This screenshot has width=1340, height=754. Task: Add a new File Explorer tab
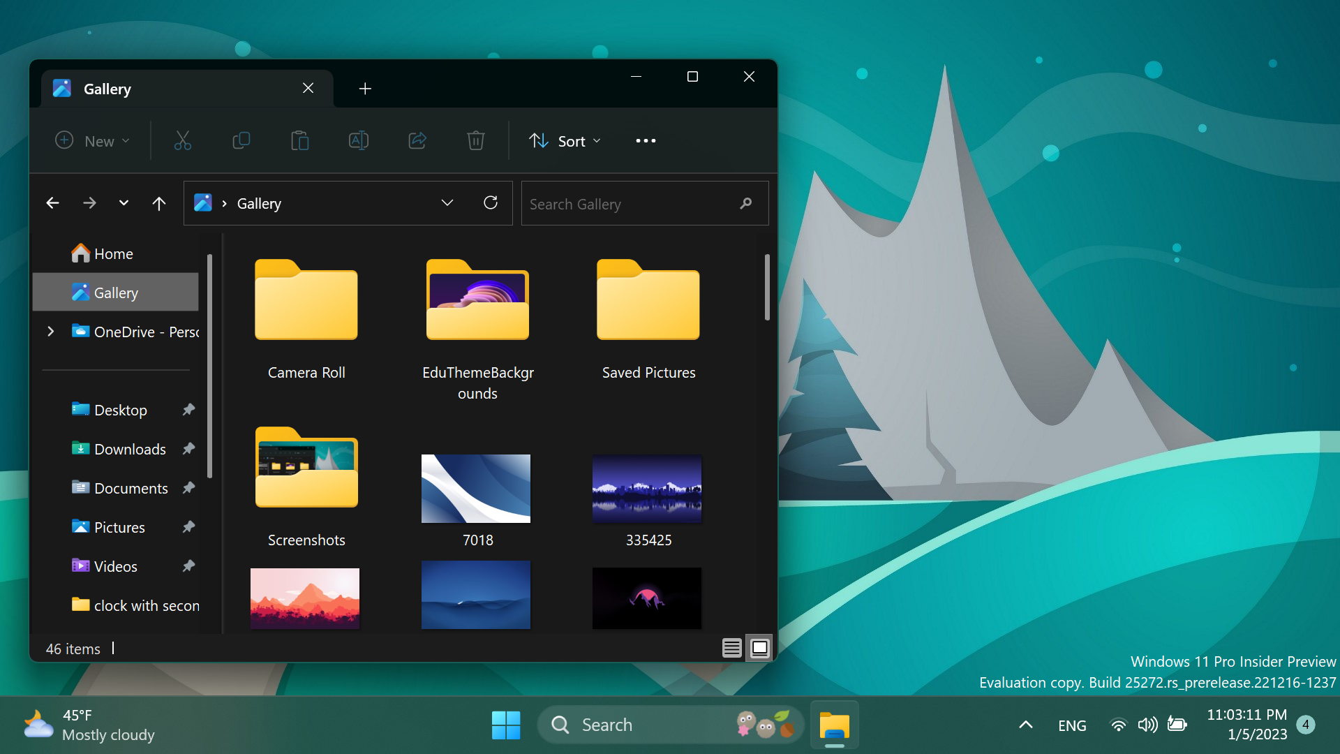pos(364,88)
